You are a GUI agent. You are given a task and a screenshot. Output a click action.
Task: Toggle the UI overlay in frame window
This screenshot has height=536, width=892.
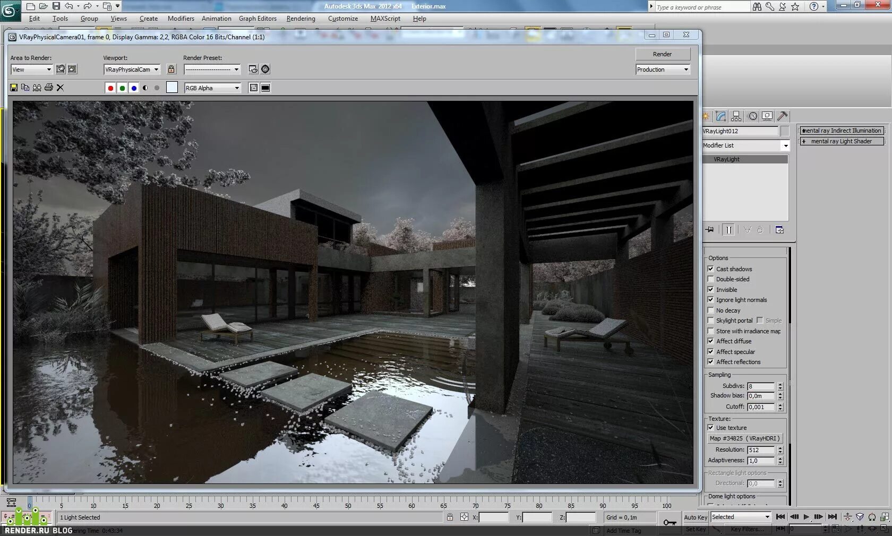tap(254, 88)
